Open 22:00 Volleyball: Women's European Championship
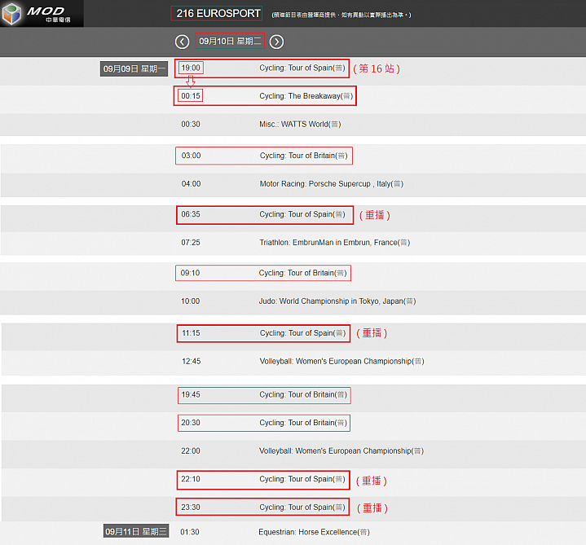The width and height of the screenshot is (586, 545). [x=341, y=451]
